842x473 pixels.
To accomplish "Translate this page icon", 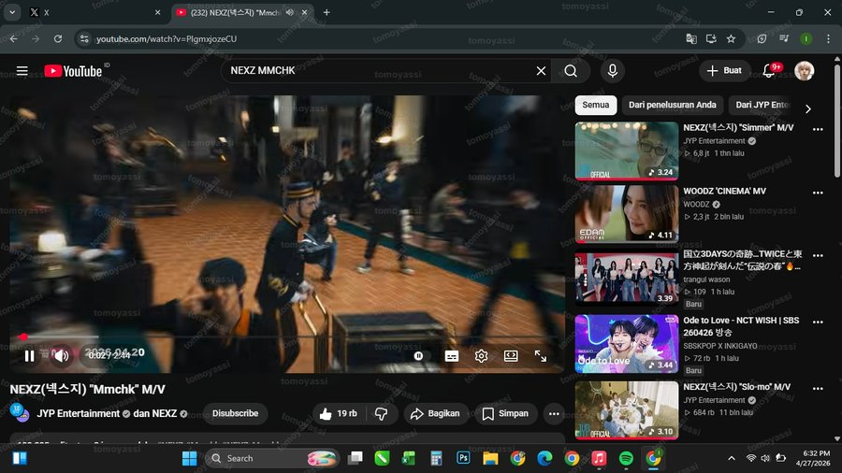I will (691, 38).
